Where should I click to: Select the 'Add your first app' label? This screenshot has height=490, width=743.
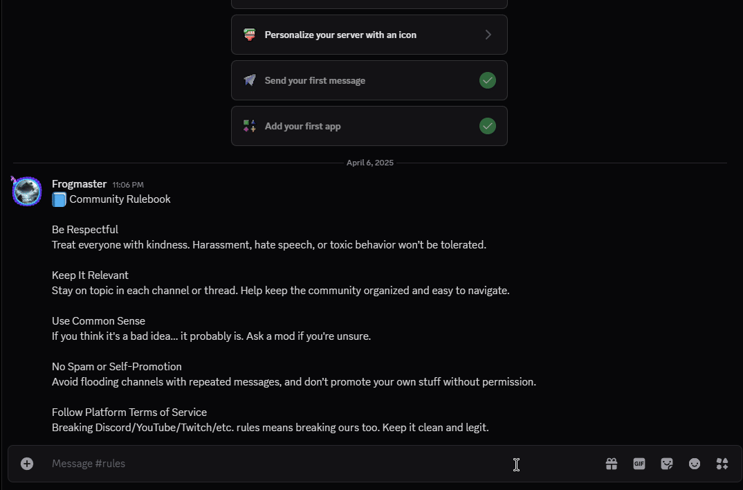tap(302, 126)
